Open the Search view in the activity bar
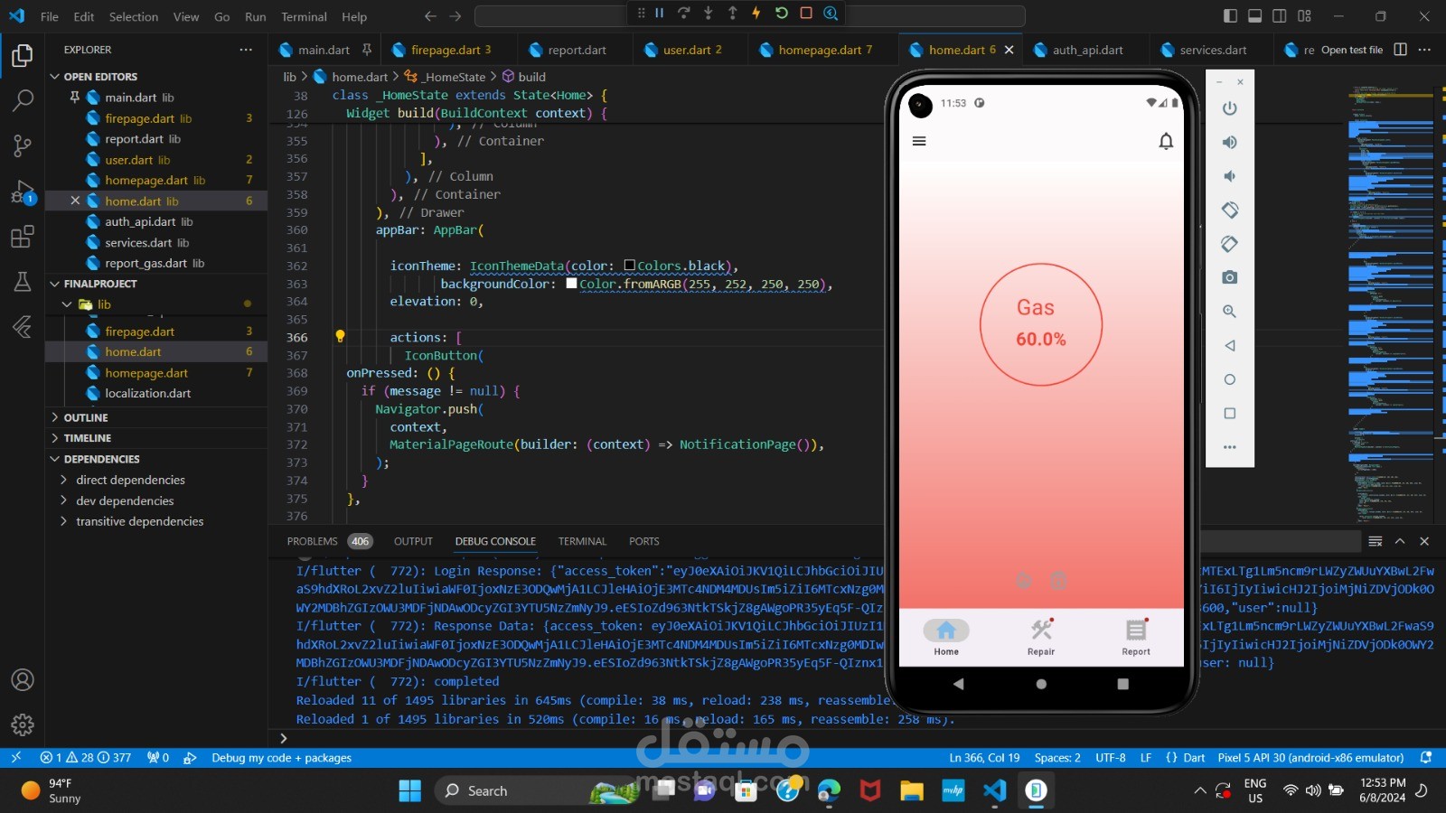Viewport: 1446px width, 813px height. [x=23, y=100]
